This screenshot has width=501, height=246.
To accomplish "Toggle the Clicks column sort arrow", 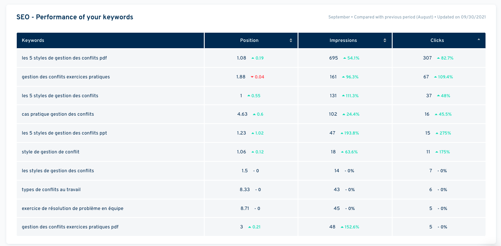I will [x=479, y=39].
